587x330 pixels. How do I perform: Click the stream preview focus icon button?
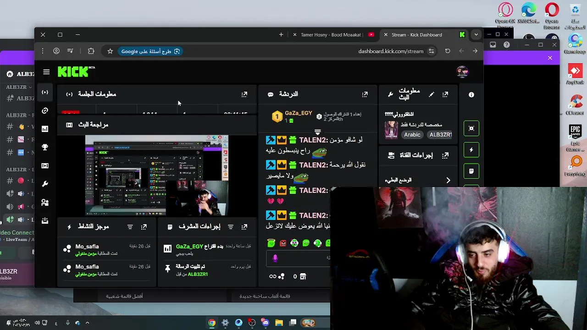tap(471, 128)
